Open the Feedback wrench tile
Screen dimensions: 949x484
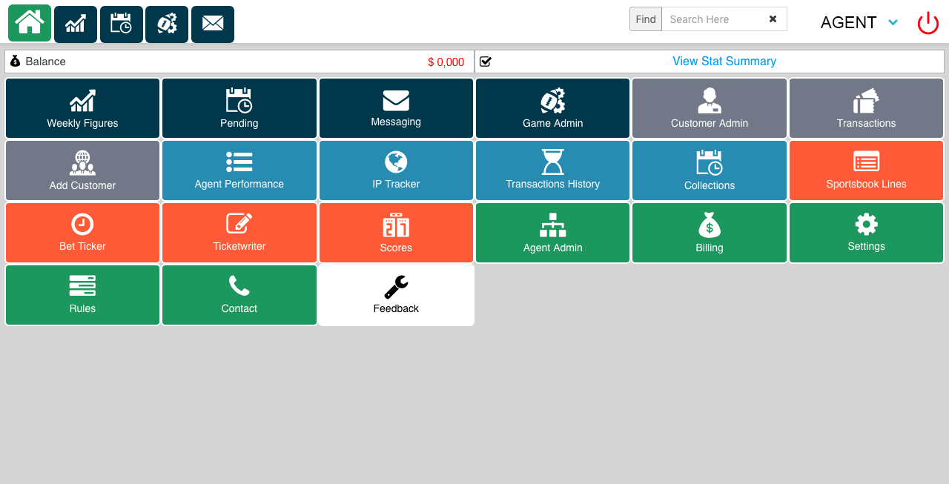[x=396, y=295]
